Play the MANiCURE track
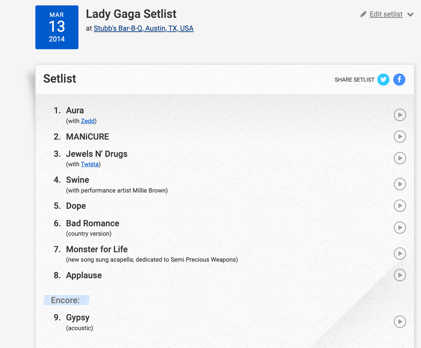Viewport: 421px width, 348px height. (400, 136)
